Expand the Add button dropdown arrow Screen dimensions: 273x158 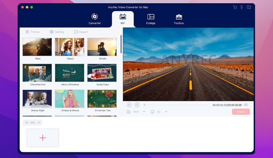coord(39,122)
